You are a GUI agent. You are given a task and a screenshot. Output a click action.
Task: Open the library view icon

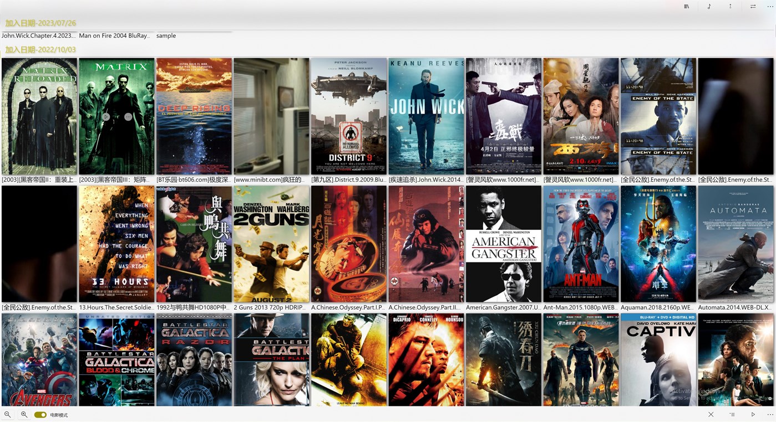tap(687, 7)
